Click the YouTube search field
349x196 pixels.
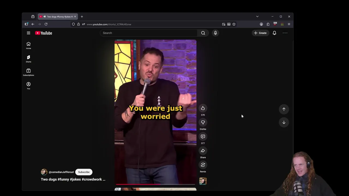149,33
